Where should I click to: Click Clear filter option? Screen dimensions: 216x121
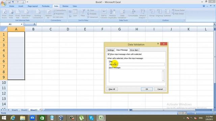click(x=91, y=10)
